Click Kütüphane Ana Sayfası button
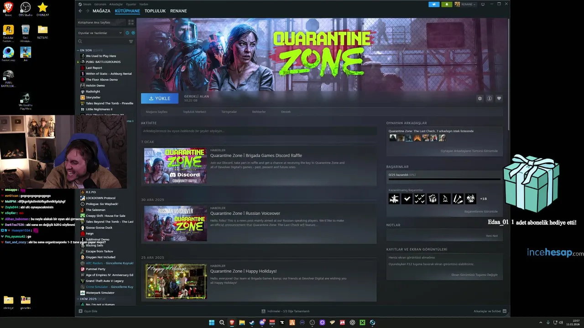This screenshot has width=584, height=328. (x=101, y=22)
